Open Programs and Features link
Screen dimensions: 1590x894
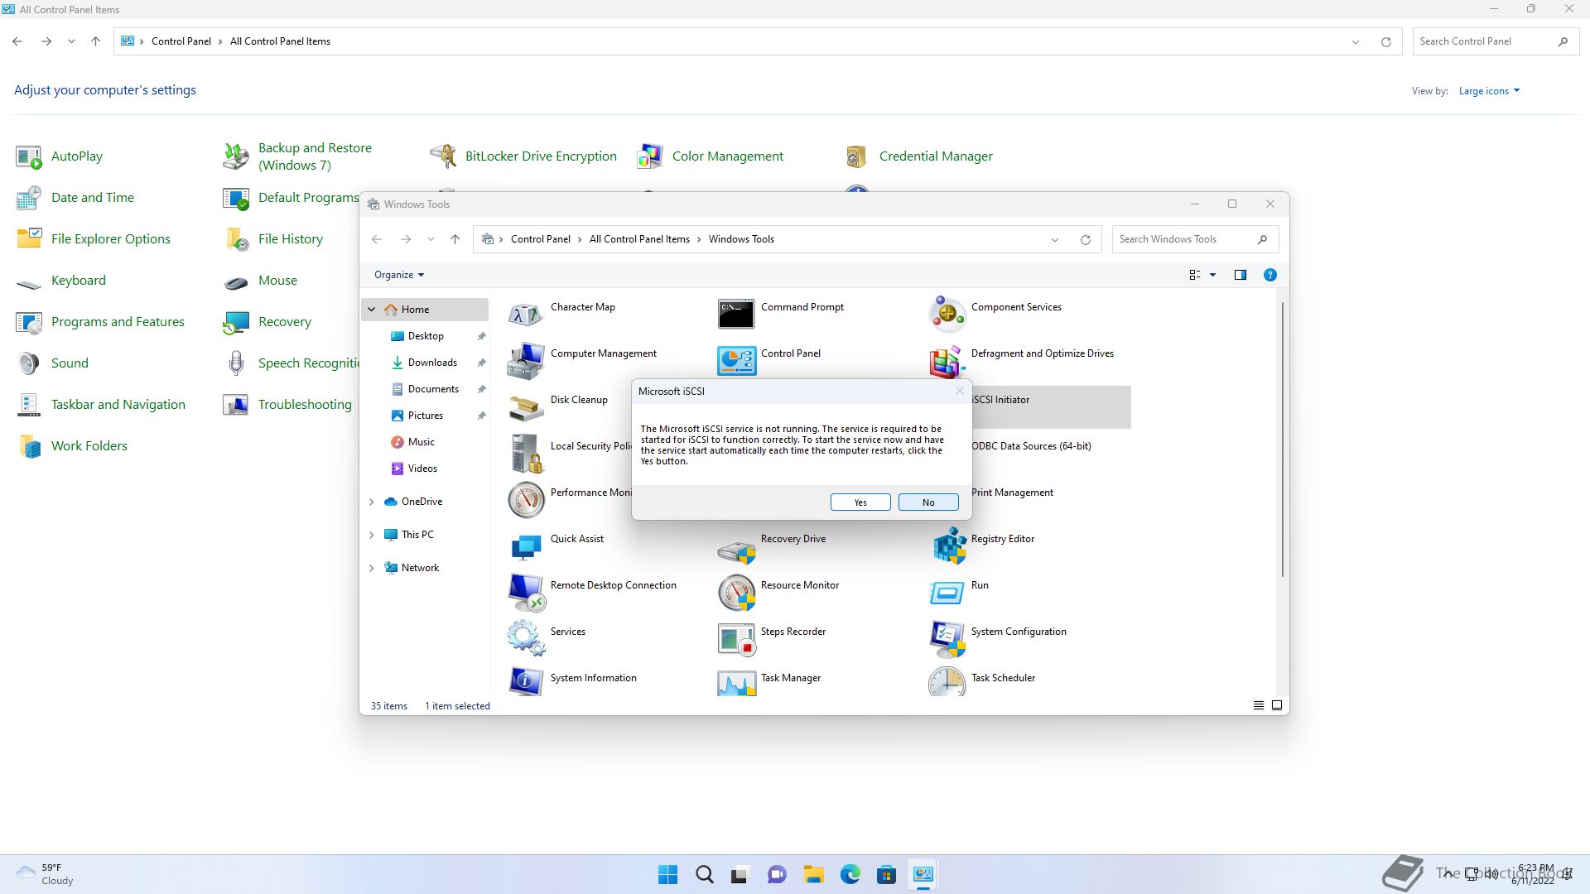coord(118,322)
